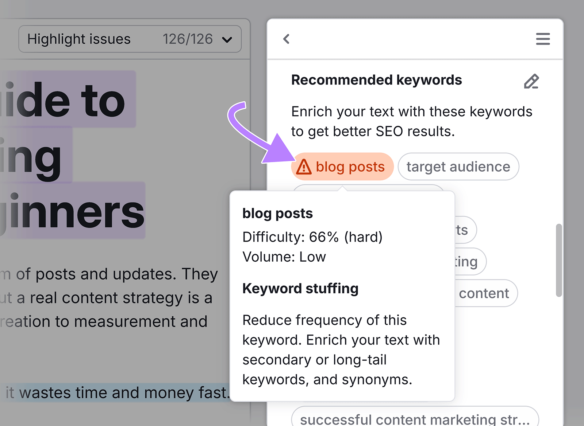584x426 pixels.
Task: Click the pencil edit icon beside Recommended keywords
Action: [531, 82]
